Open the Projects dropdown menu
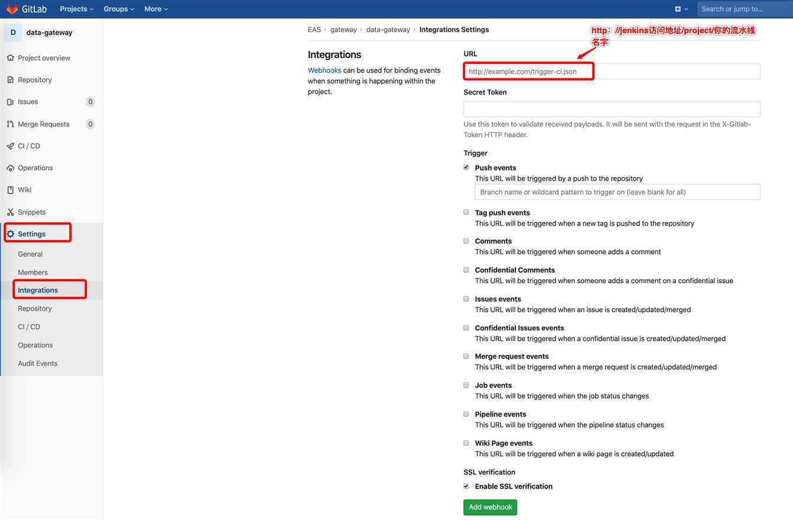 click(77, 9)
